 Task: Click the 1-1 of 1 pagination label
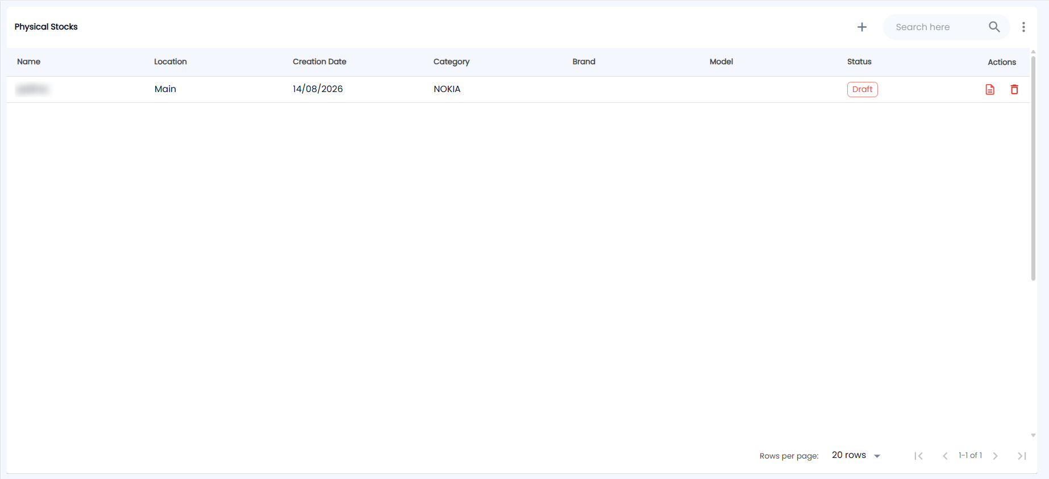[970, 455]
